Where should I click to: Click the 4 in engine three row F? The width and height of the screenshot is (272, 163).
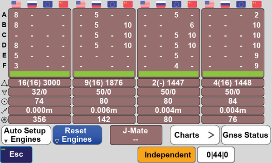(x=176, y=66)
